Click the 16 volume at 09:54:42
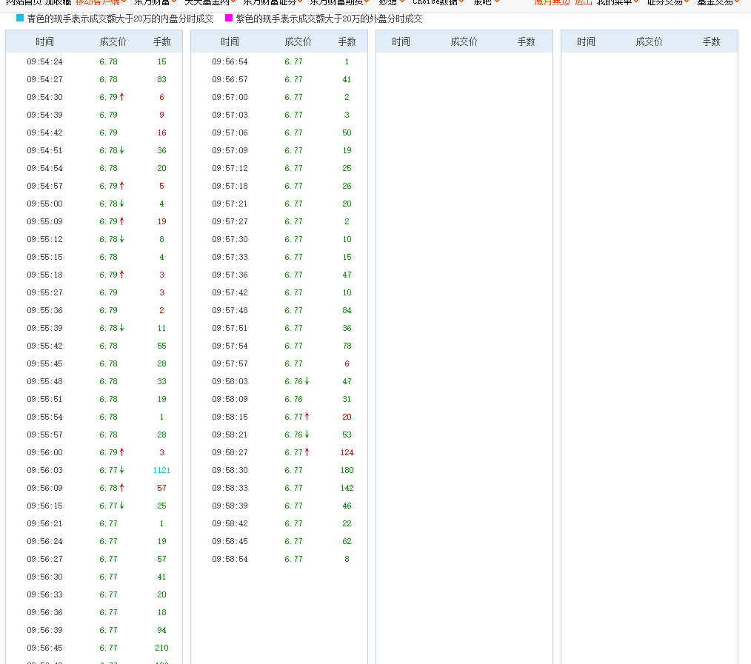Screen dimensions: 751x664 click(162, 133)
